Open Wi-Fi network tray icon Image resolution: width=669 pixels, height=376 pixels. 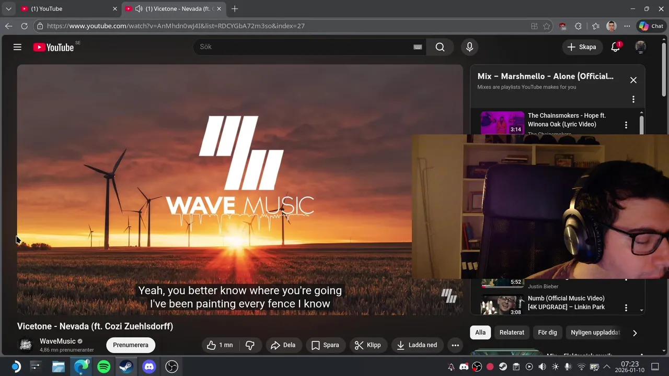[581, 367]
